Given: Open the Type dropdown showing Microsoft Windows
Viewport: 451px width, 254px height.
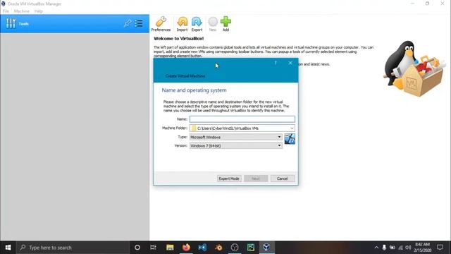Looking at the screenshot, I should tap(235, 137).
